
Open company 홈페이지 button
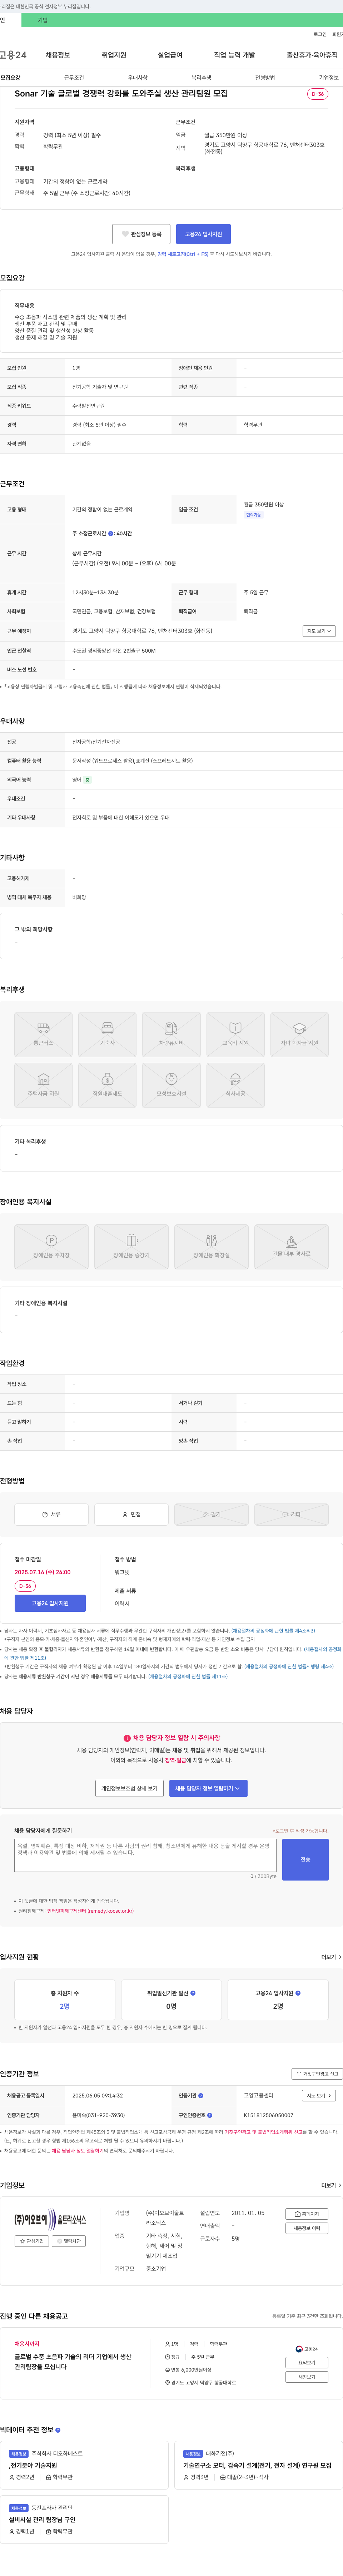click(307, 2214)
